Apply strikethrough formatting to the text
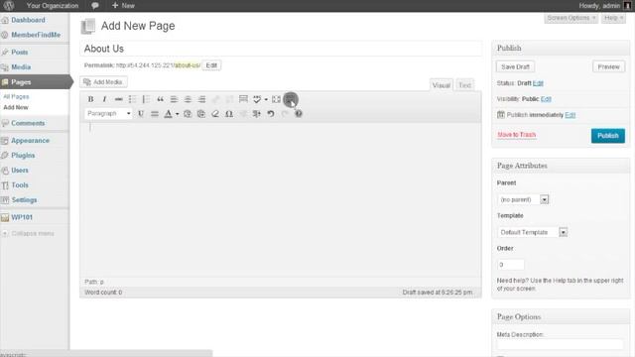 point(118,99)
